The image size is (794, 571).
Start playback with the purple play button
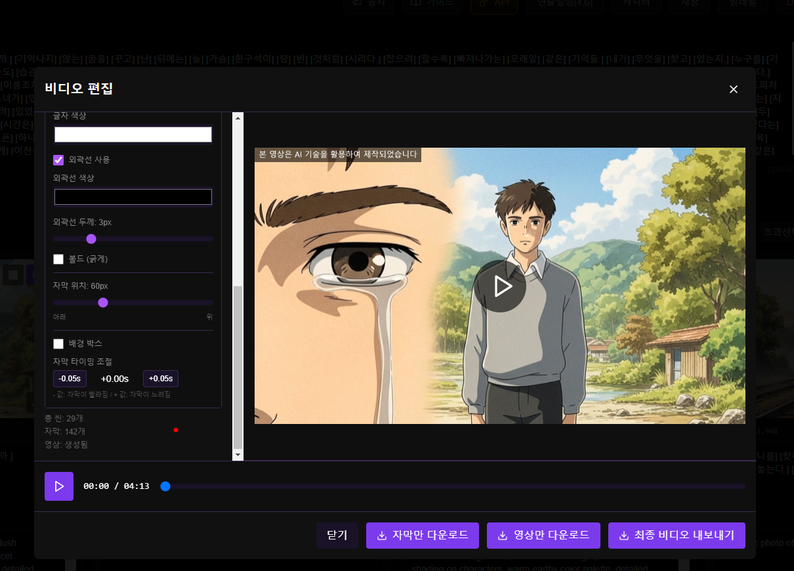tap(59, 486)
